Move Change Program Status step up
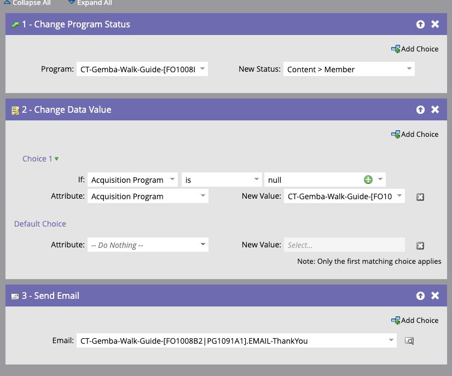The image size is (452, 376). (420, 24)
